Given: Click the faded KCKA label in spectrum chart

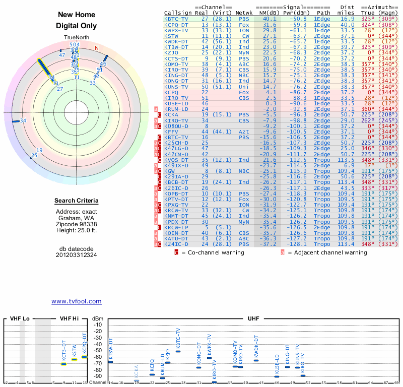Looking at the screenshot, I should (137, 371).
